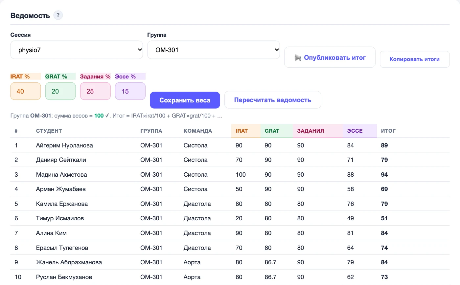Click the Сохранить веса button
This screenshot has height=285, width=460.
coord(185,100)
